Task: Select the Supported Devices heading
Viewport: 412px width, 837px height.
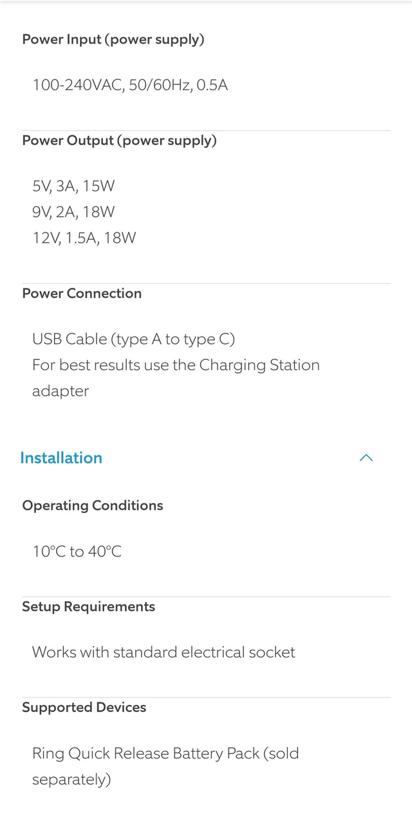Action: pyautogui.click(x=84, y=707)
